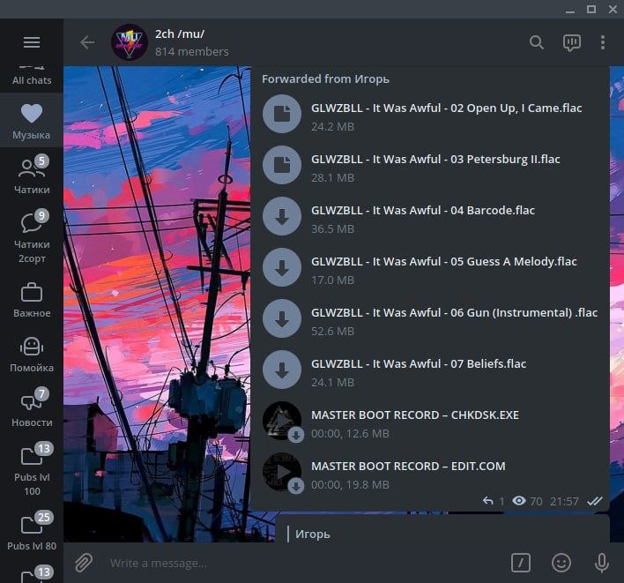The image size is (624, 583).
Task: Open the Pubs lvl 100 folder
Action: tap(32, 469)
